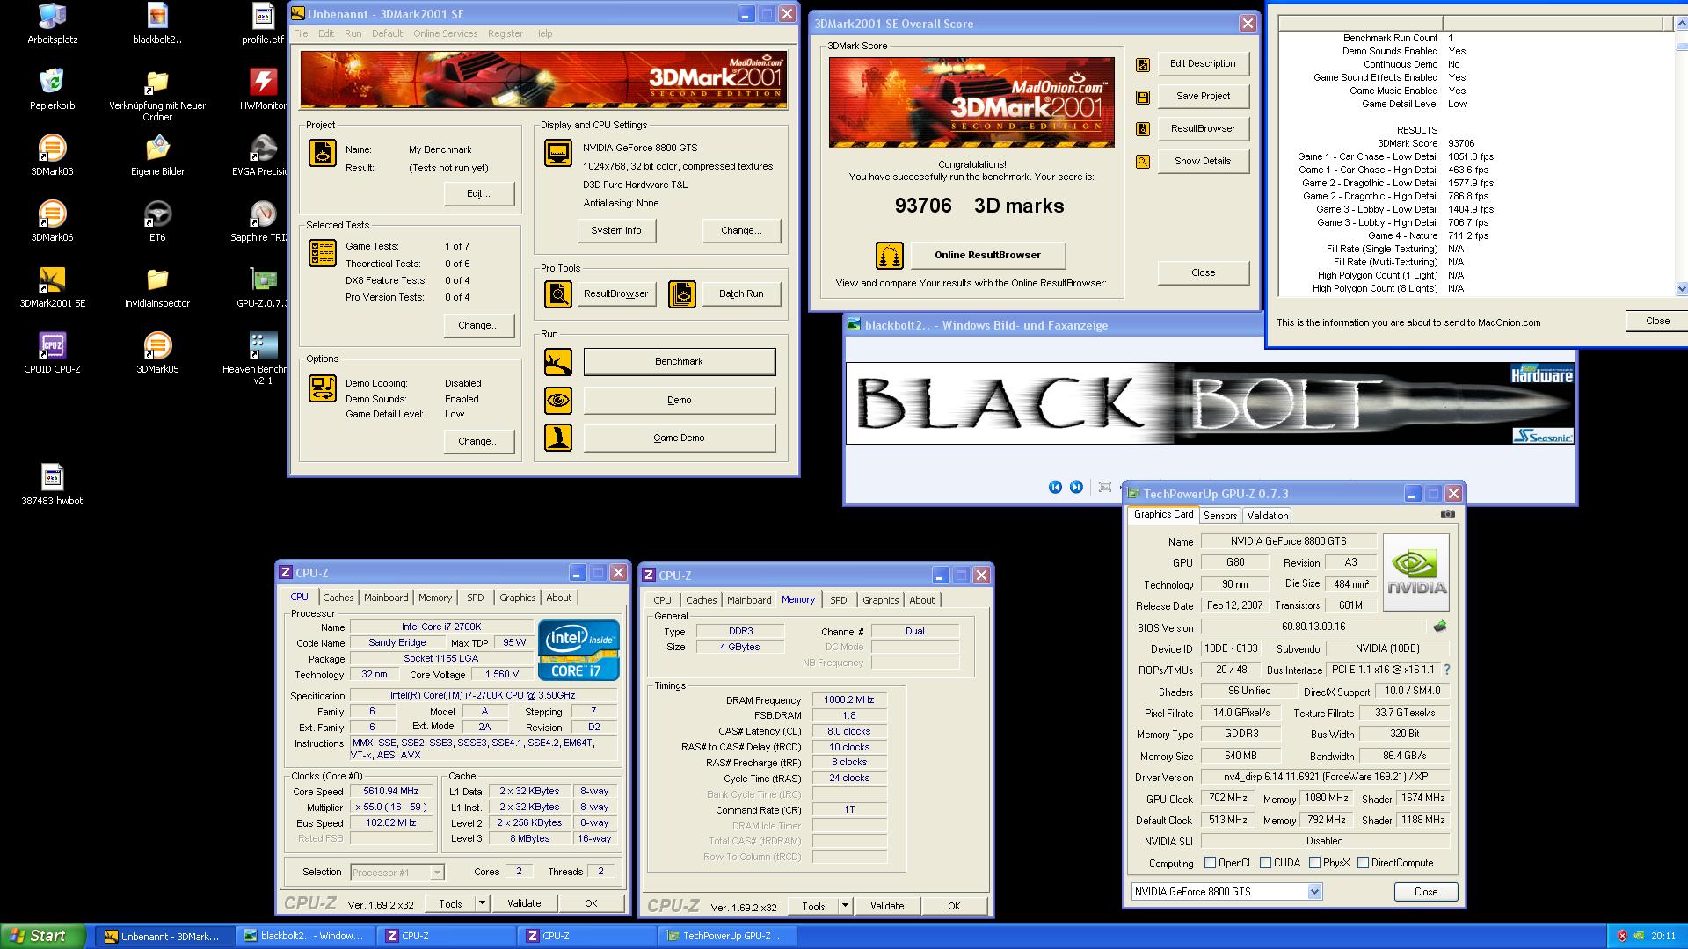Image resolution: width=1688 pixels, height=949 pixels.
Task: Open the Mainboard tab in left CPU-Z
Action: [x=386, y=598]
